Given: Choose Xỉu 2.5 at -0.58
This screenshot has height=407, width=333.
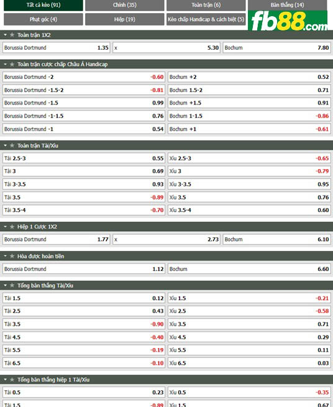Looking at the screenshot, I should pos(249,311).
